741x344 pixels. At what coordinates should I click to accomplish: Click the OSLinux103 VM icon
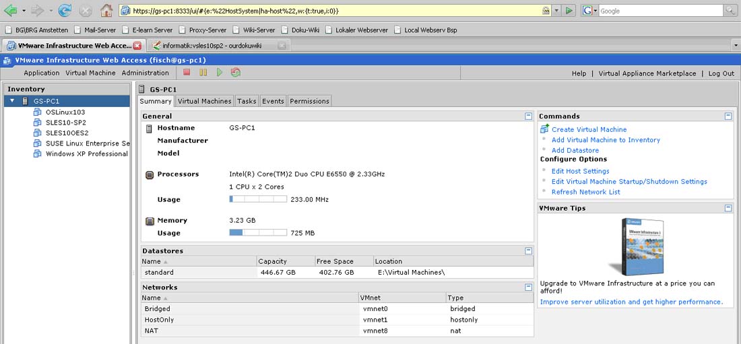(37, 112)
